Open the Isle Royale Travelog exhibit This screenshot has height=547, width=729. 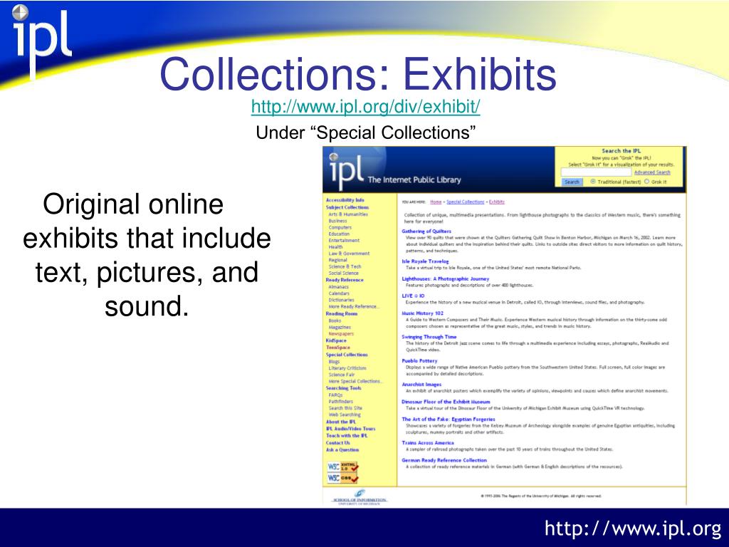(426, 261)
